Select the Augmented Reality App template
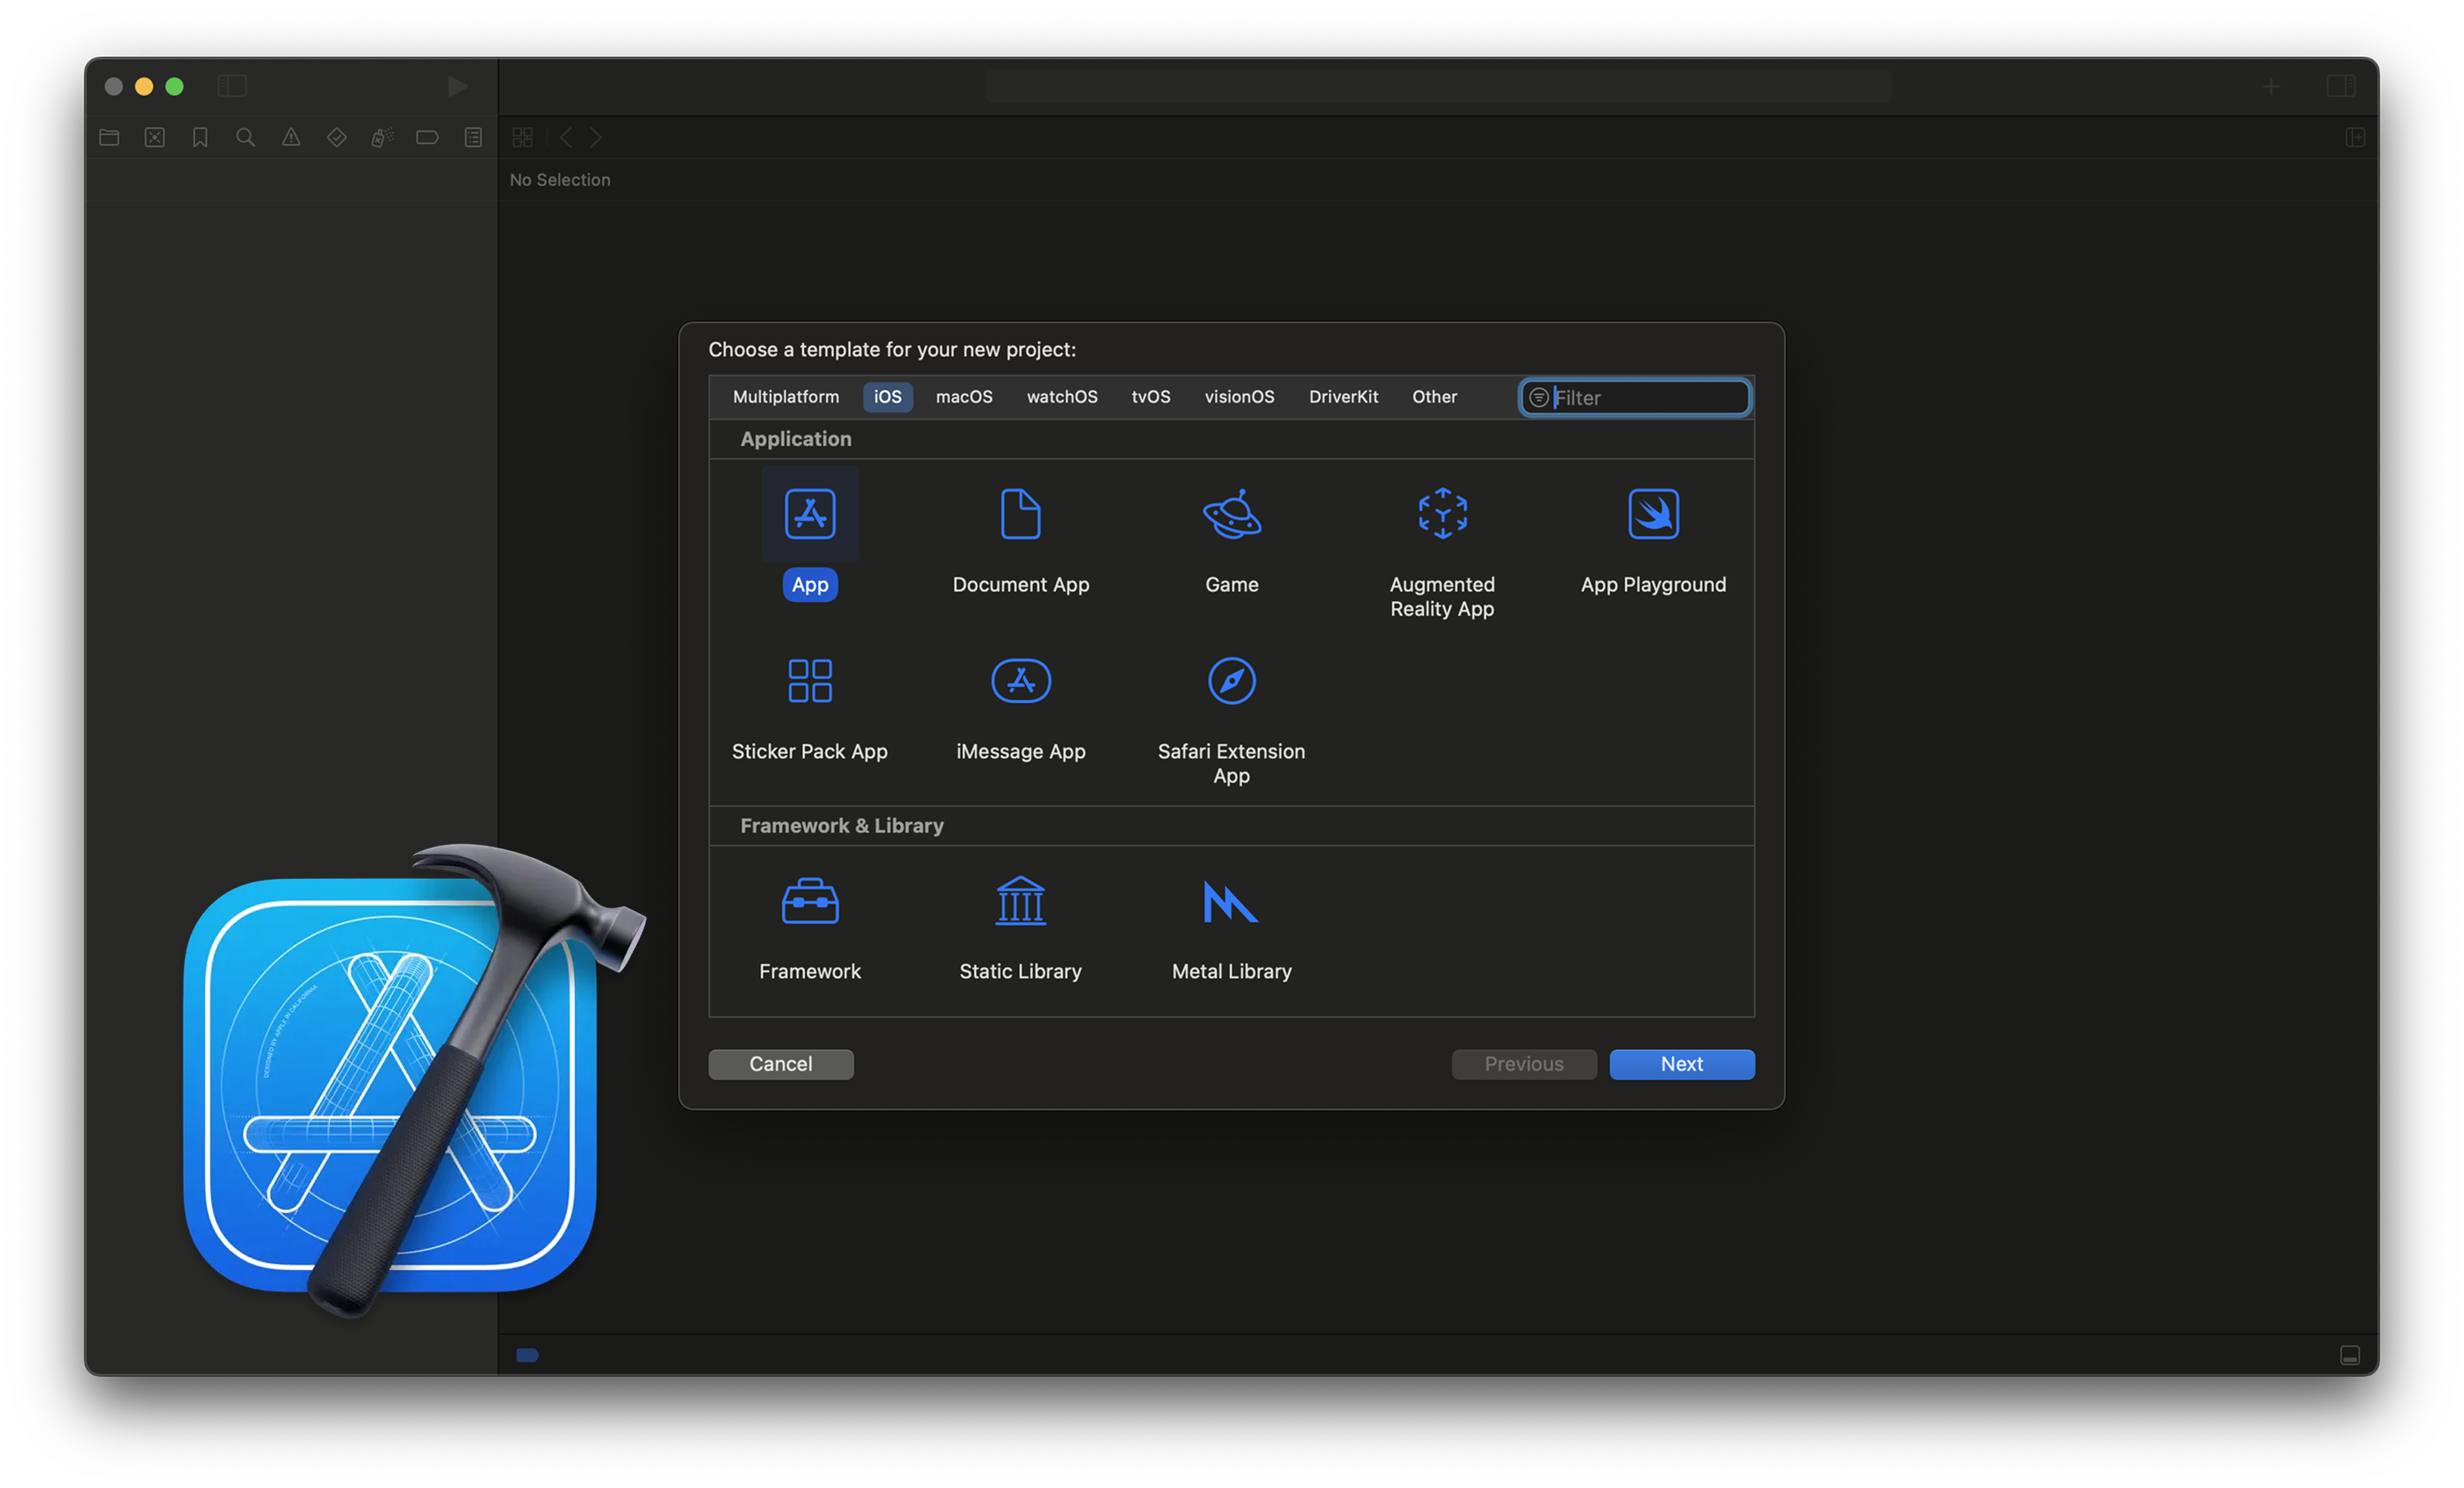 pyautogui.click(x=1442, y=552)
